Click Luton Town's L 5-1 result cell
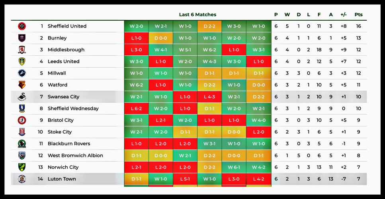This screenshot has height=199, width=385. 185,179
